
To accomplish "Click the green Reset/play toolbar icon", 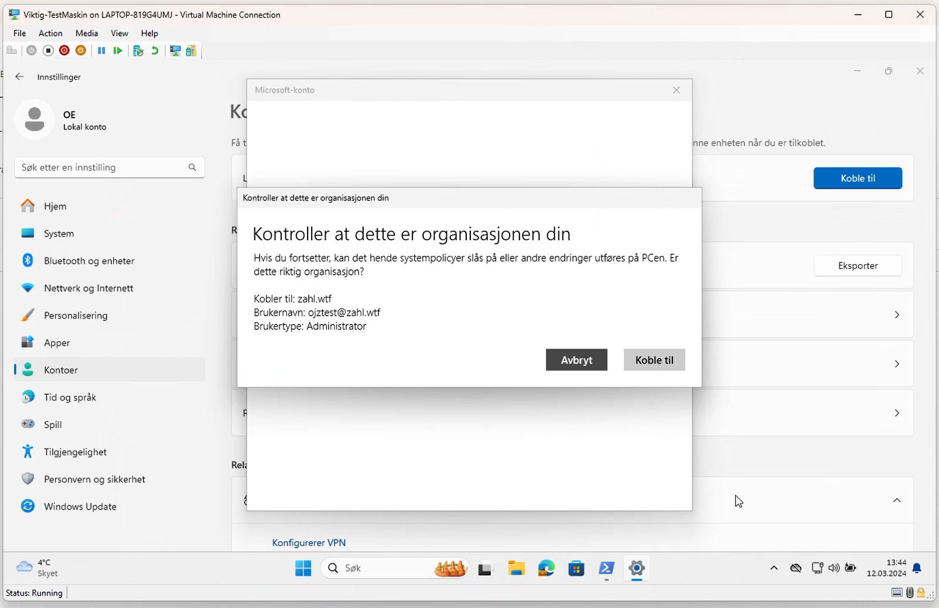I will pyautogui.click(x=118, y=51).
